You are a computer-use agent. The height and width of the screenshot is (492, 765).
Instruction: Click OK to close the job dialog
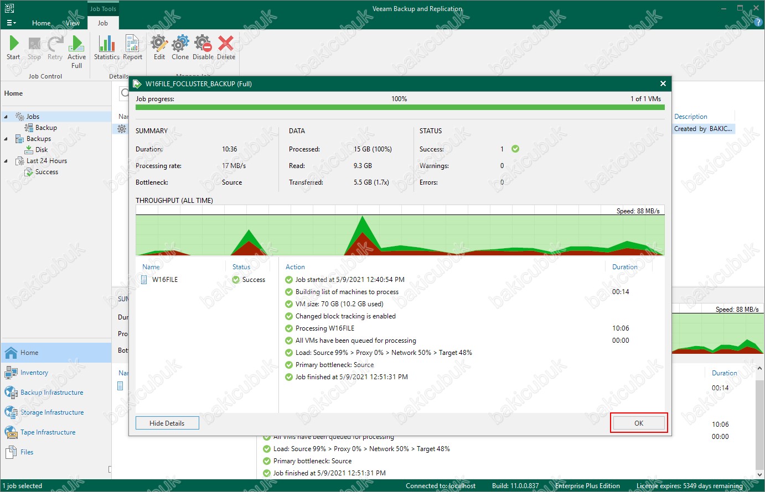(639, 423)
